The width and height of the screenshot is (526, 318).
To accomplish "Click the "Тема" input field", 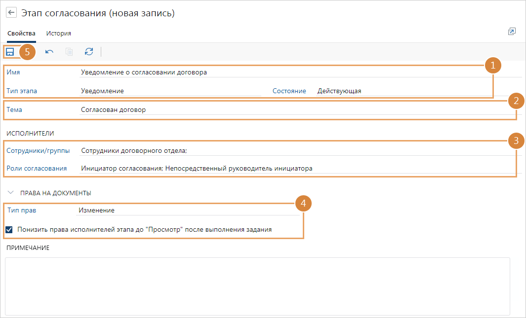I will point(296,110).
